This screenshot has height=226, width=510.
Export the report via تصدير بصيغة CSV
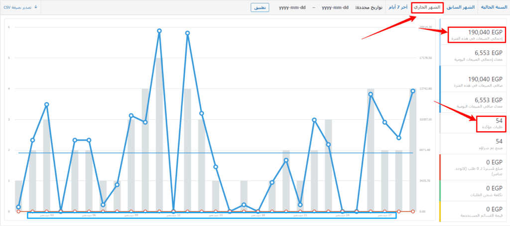tap(20, 7)
